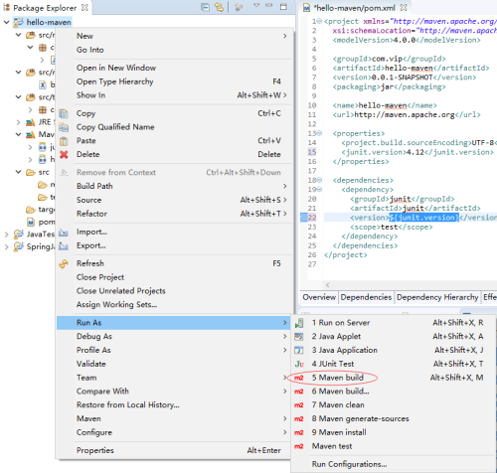This screenshot has height=473, width=497.
Task: Open the Configure submenu
Action: pos(174,432)
